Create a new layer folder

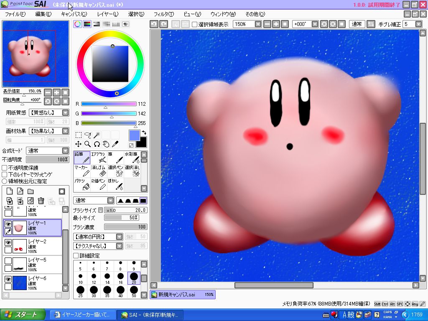[x=31, y=191]
